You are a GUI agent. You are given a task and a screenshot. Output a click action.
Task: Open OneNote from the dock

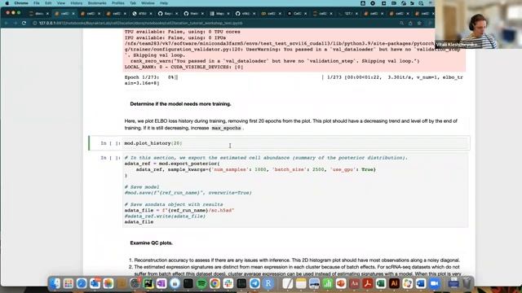pos(161,283)
